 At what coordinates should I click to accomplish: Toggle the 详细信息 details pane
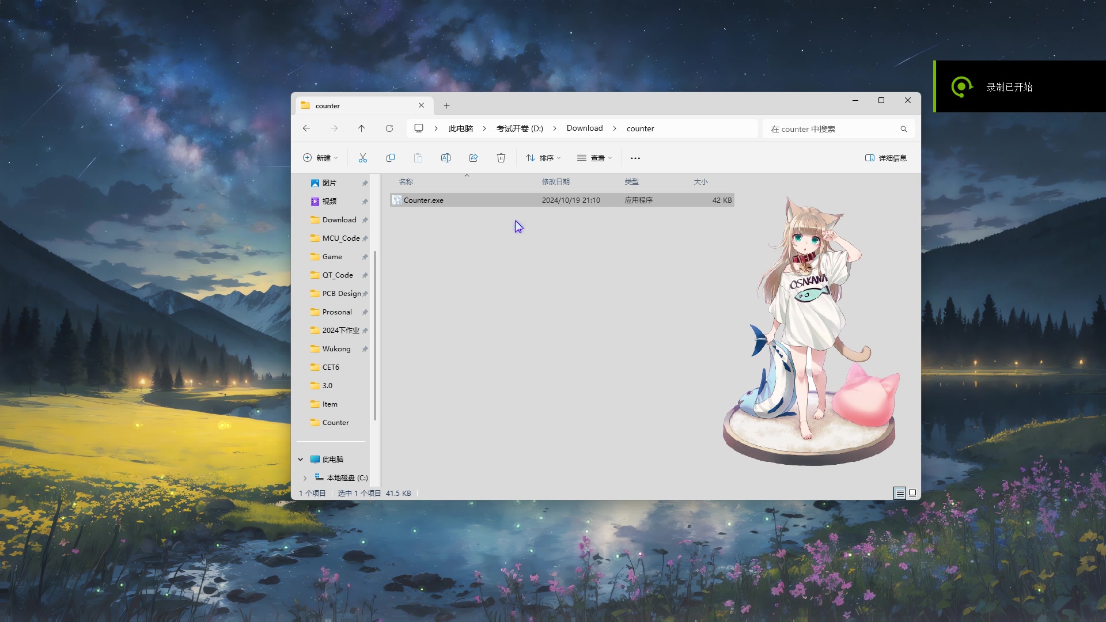click(x=885, y=158)
